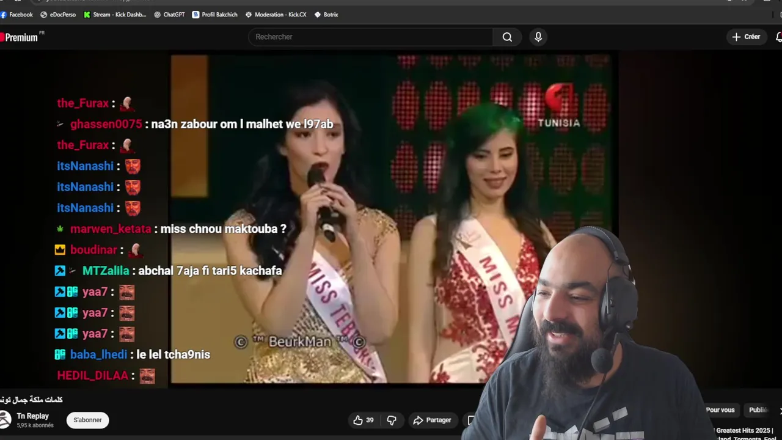Open the Greatest Hits 2025 suggested video
Image resolution: width=782 pixels, height=440 pixels.
pyautogui.click(x=744, y=434)
